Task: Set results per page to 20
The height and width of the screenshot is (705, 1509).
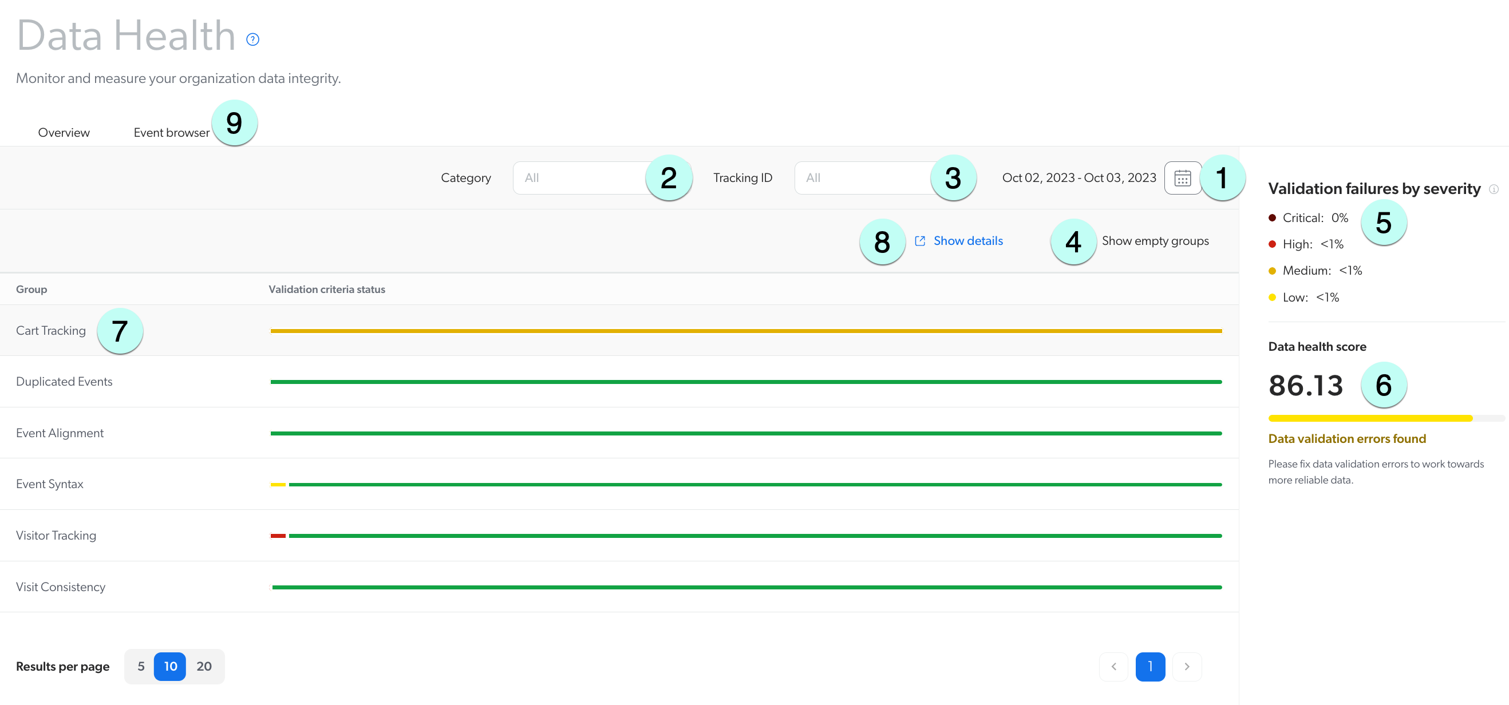Action: click(204, 666)
